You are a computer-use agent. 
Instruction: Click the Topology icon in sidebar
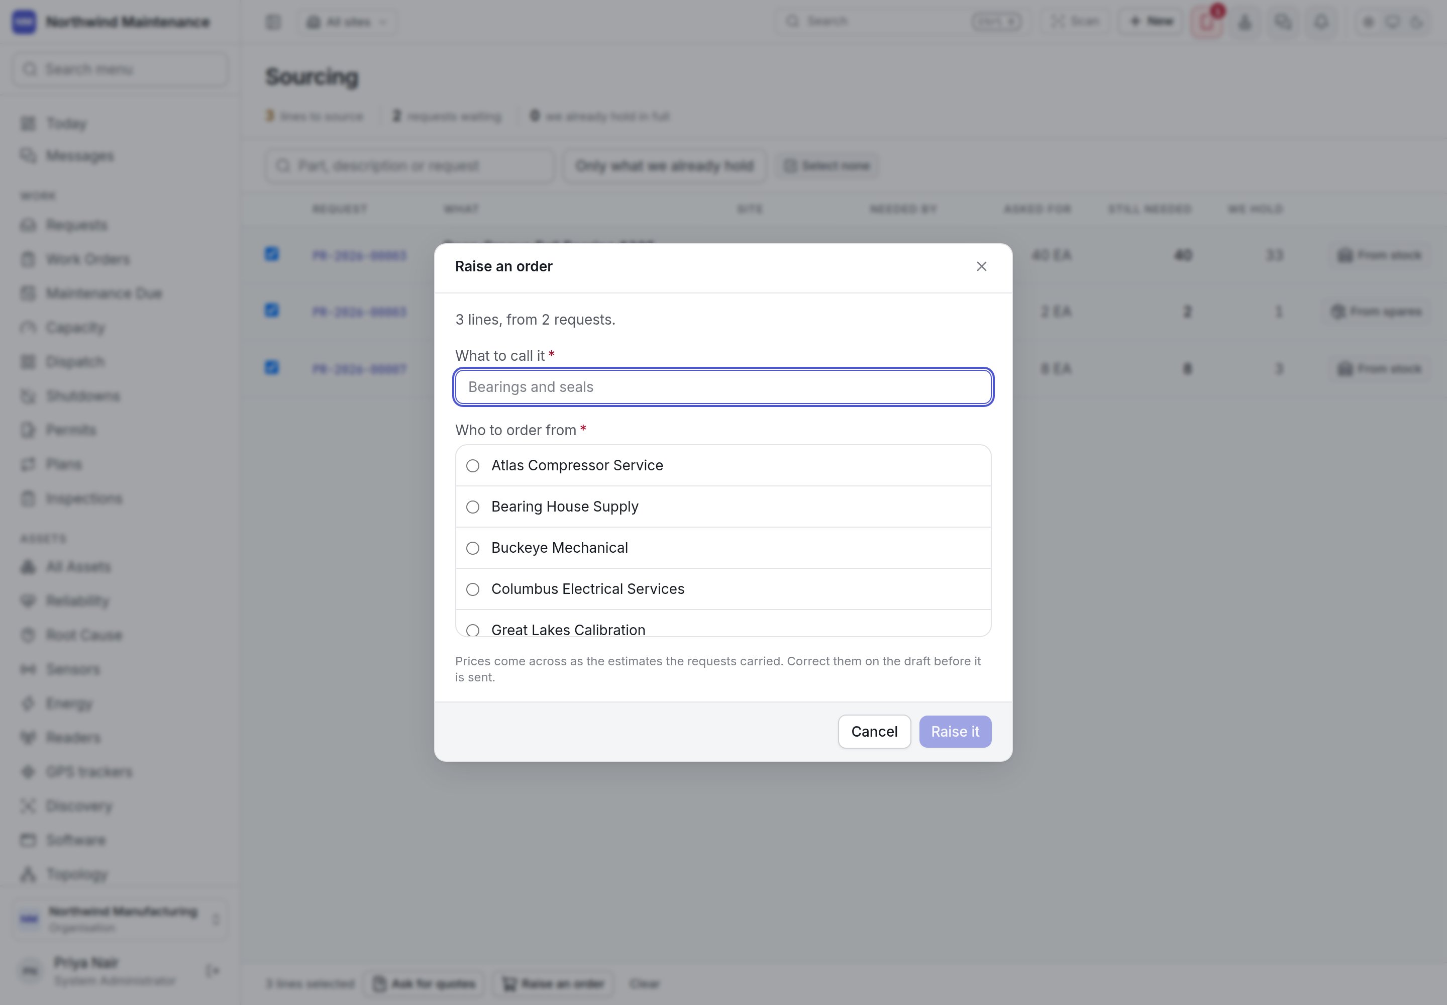(28, 874)
